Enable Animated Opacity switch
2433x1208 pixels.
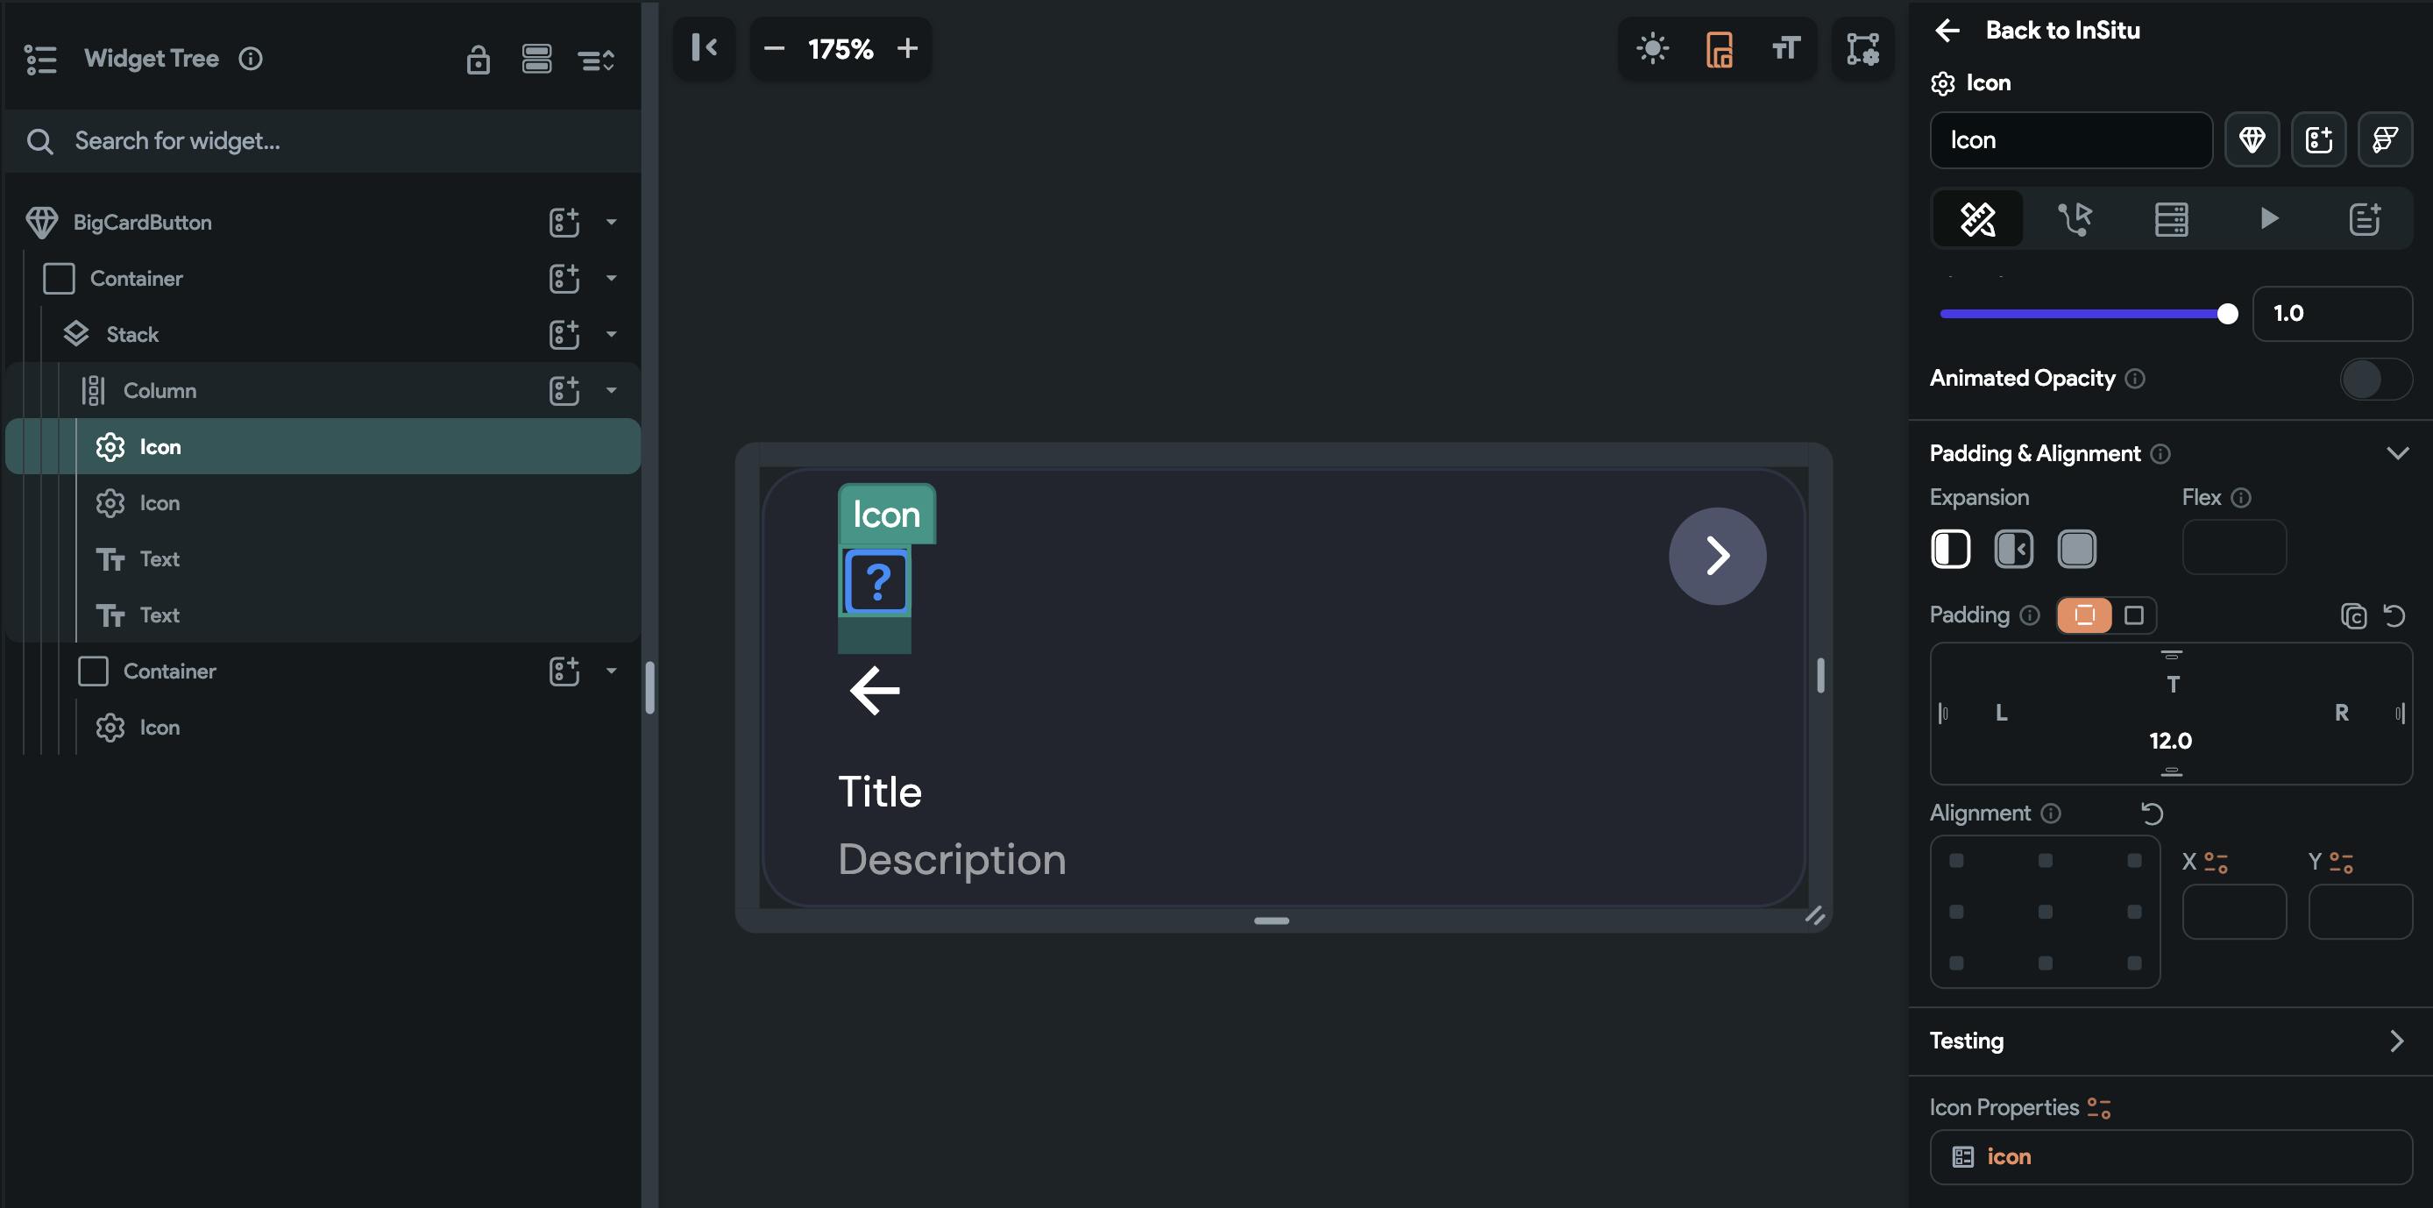(2375, 379)
